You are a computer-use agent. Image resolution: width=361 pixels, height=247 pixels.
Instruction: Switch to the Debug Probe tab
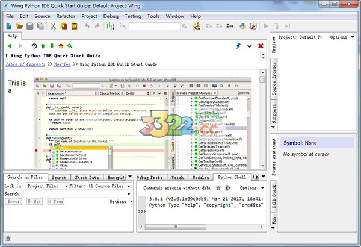(150, 177)
